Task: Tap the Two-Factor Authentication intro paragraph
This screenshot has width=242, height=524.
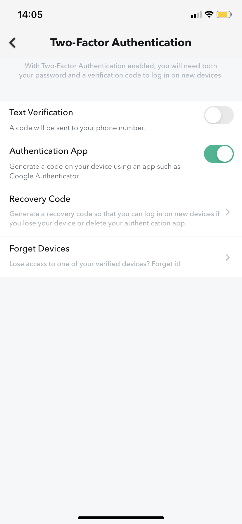Action: [x=121, y=70]
